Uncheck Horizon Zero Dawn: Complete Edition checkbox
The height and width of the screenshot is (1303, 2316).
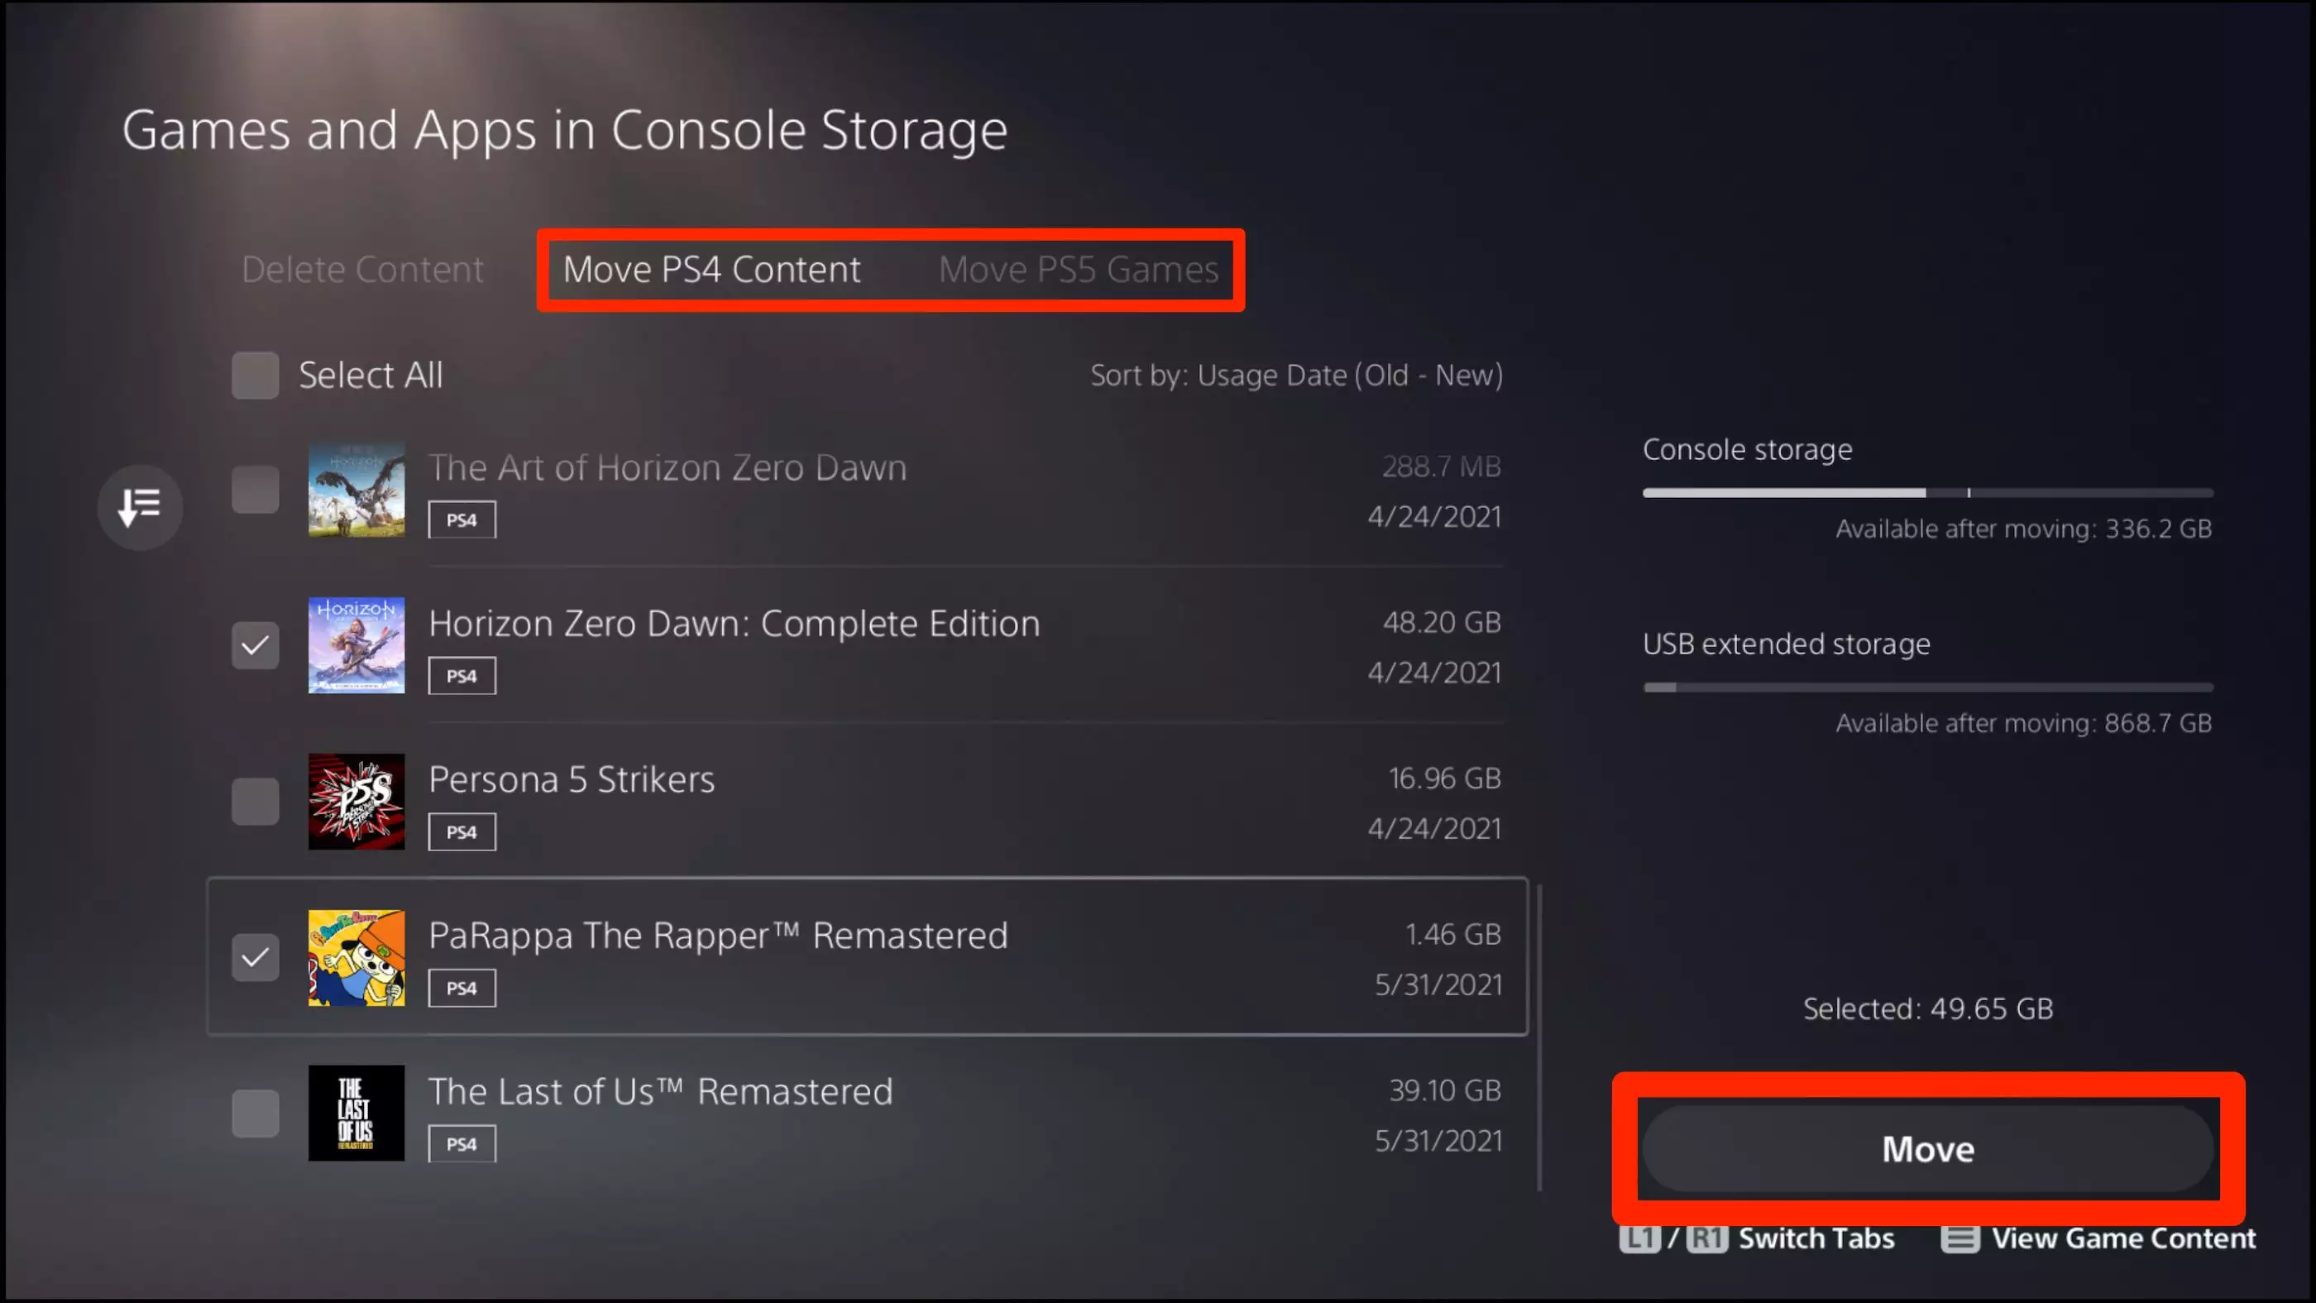pos(256,644)
